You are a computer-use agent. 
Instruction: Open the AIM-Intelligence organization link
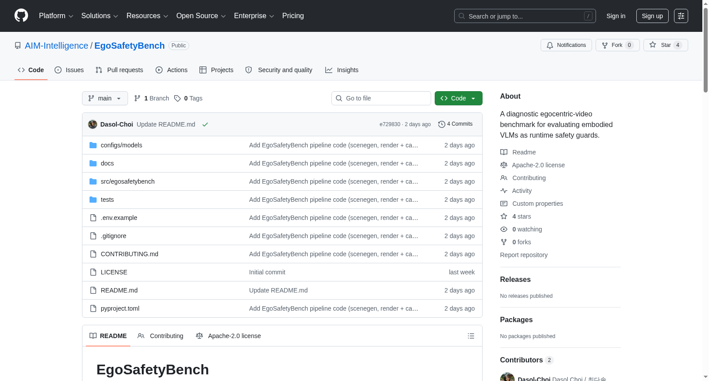click(57, 46)
